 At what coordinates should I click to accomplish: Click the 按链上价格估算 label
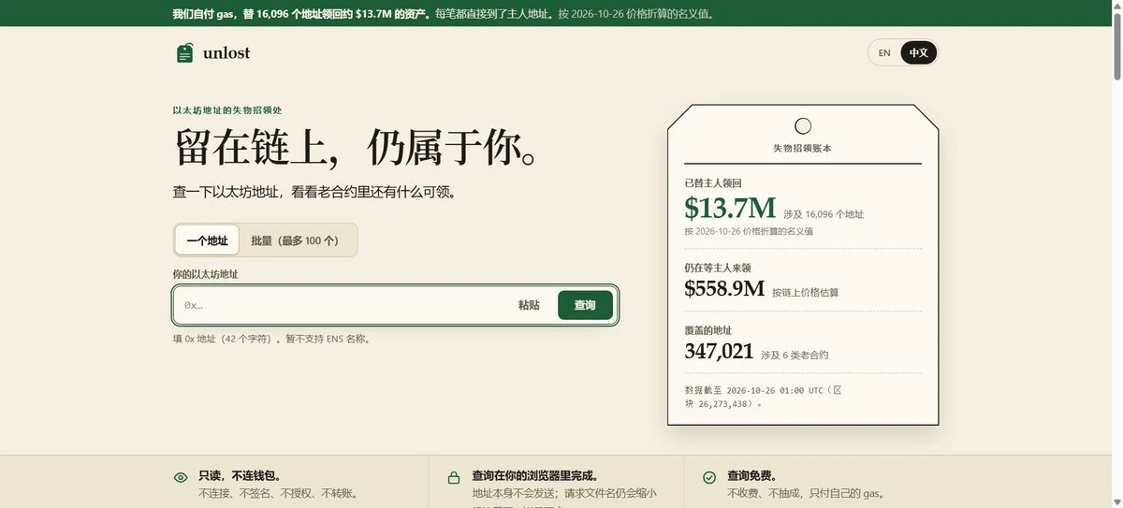tap(806, 293)
